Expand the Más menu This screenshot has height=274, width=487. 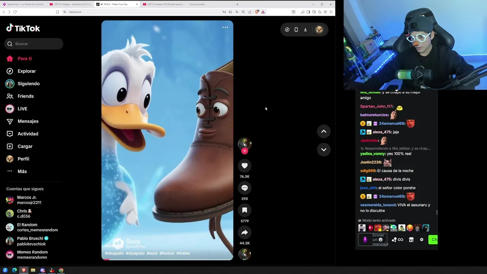point(17,172)
